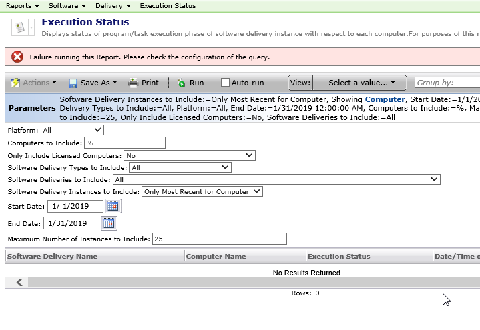Click the Computers to Include text field
Viewport: 480px width, 330px height.
point(125,143)
